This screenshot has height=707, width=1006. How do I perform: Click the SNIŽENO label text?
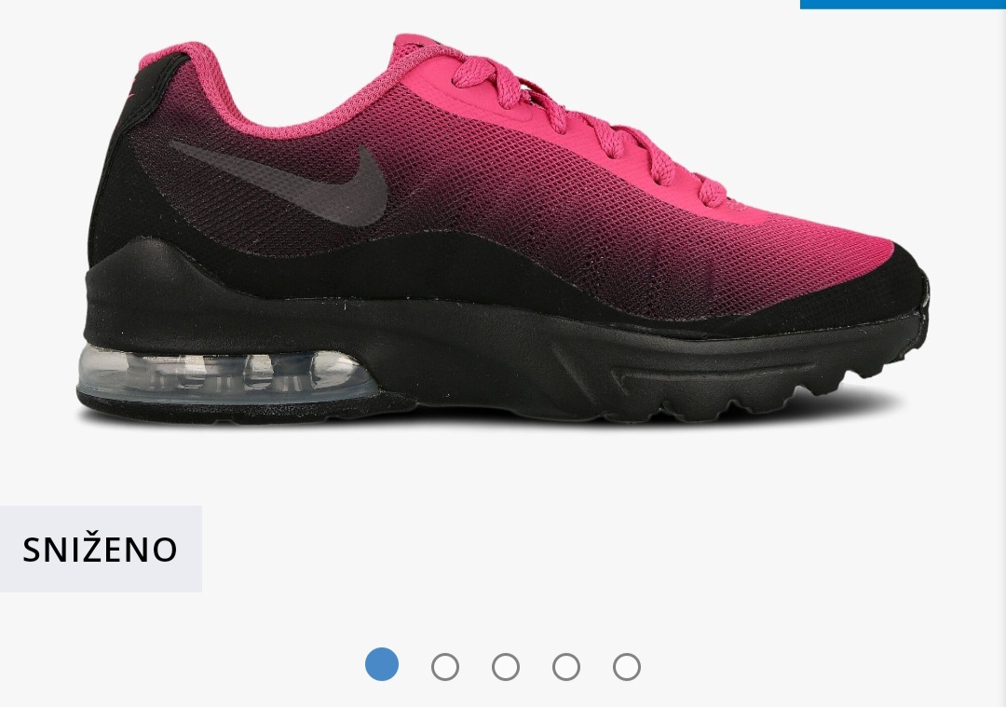[x=100, y=550]
